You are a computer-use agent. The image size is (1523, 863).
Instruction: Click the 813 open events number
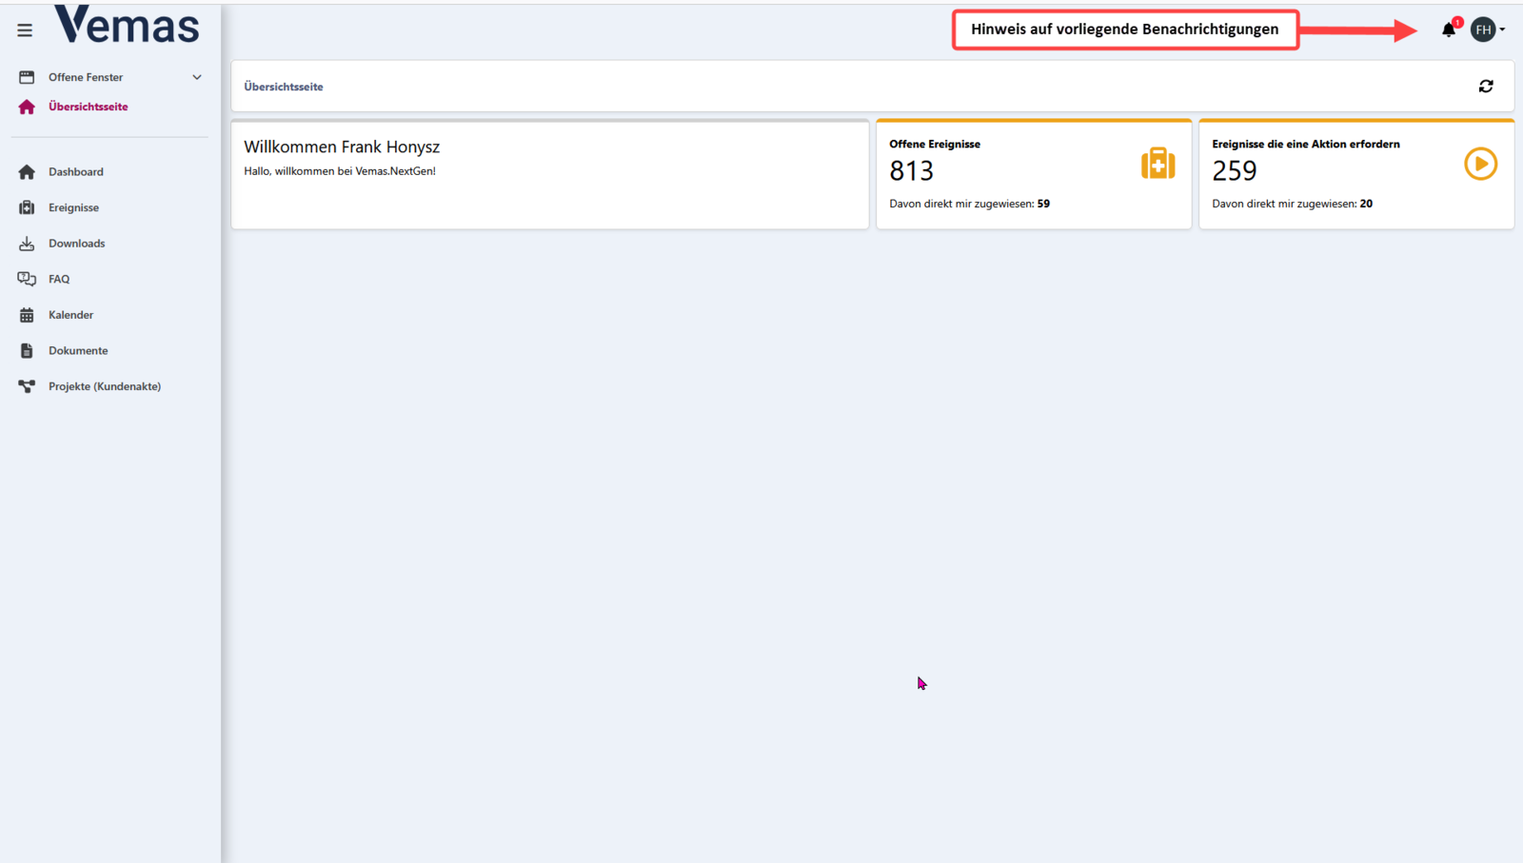(x=911, y=171)
